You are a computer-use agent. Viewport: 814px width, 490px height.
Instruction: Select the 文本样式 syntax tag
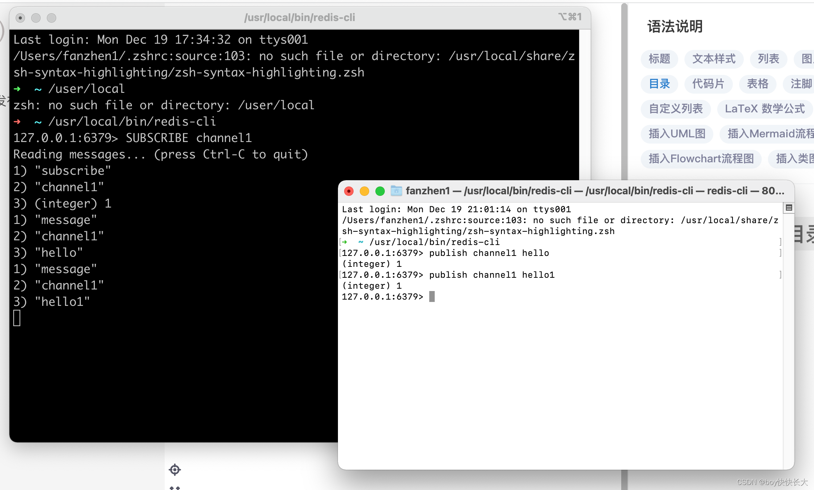coord(714,59)
